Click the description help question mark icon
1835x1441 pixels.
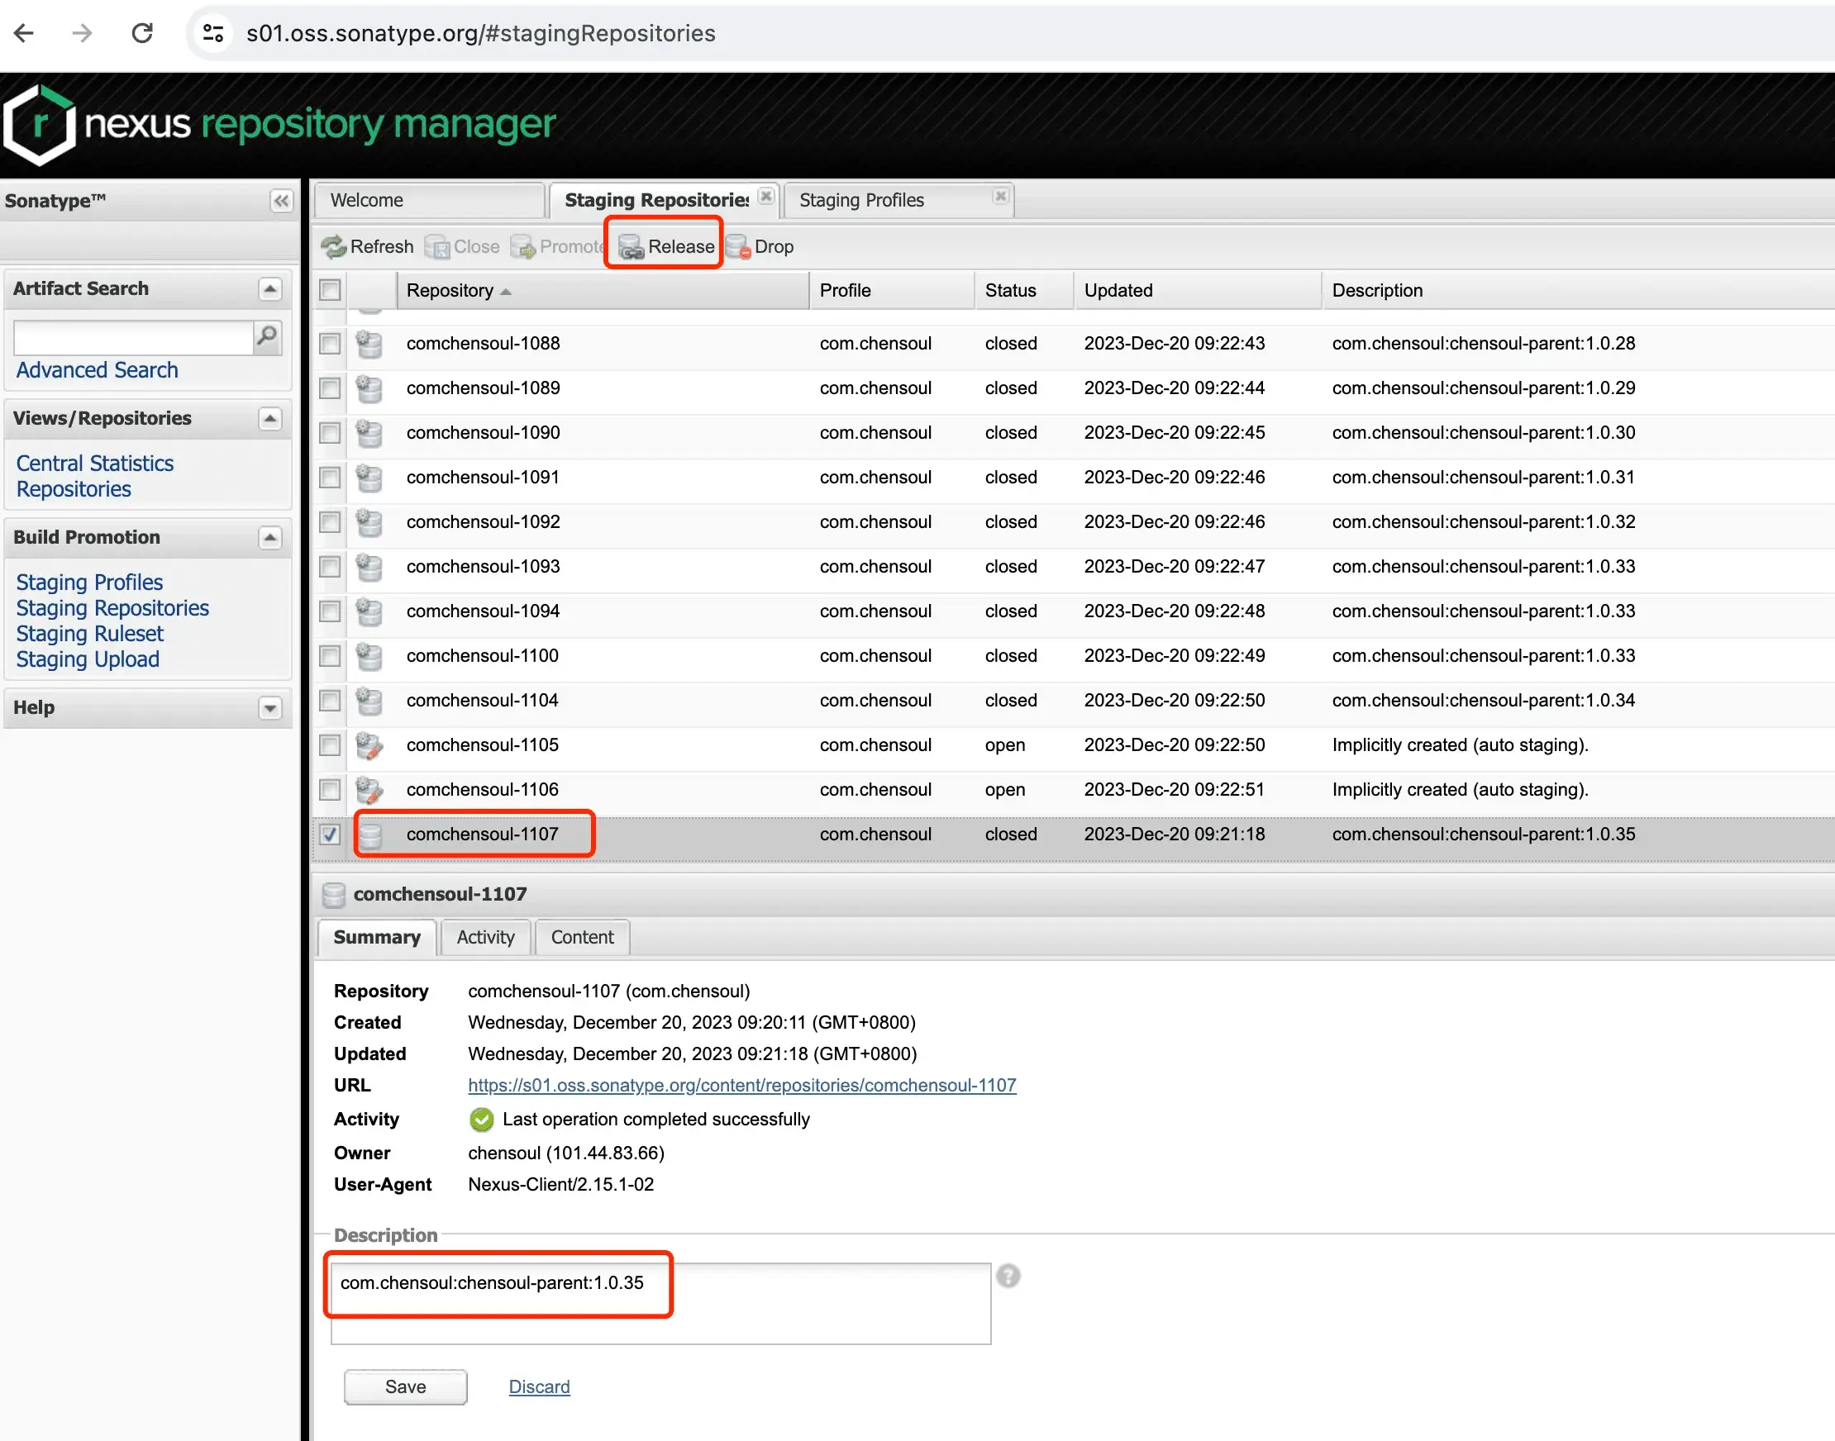[x=1008, y=1276]
